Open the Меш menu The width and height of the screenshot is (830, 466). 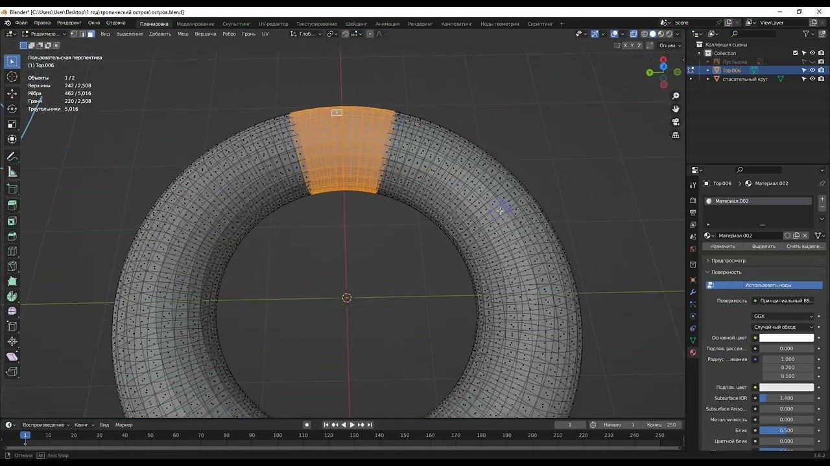[x=183, y=34]
